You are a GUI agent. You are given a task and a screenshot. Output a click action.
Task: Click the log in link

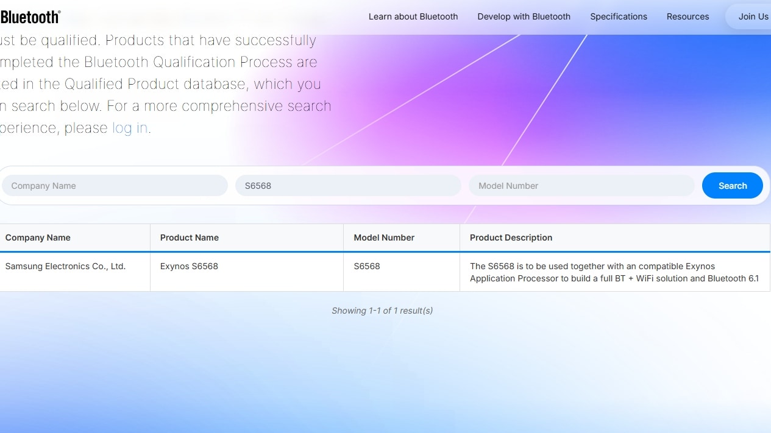(x=130, y=128)
